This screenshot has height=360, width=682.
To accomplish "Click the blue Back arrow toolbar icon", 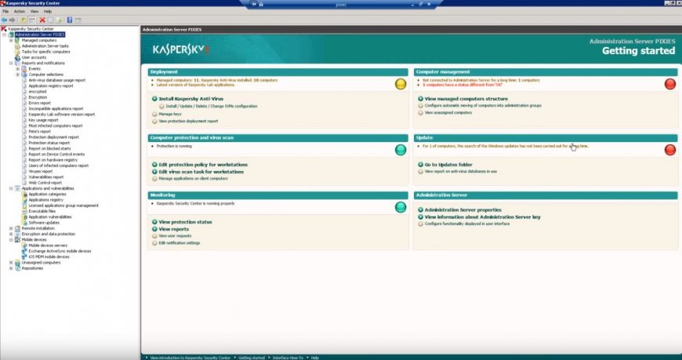I will pyautogui.click(x=5, y=20).
